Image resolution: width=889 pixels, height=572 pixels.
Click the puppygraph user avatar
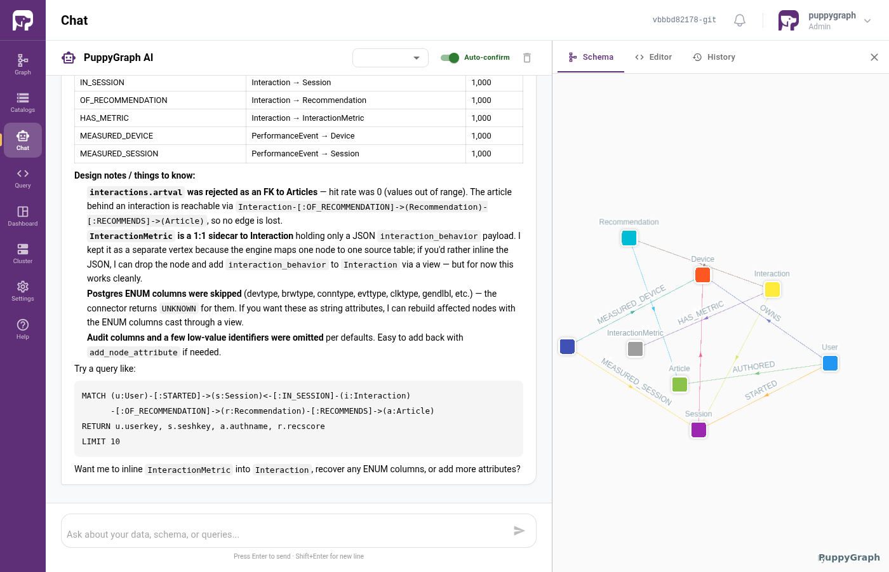789,20
